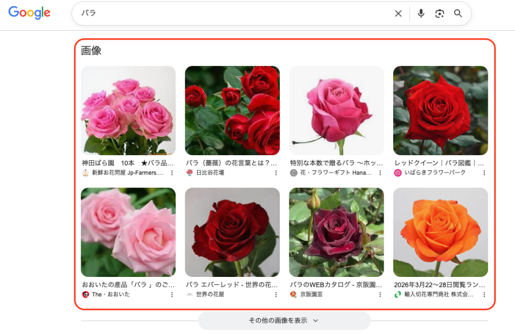515x335 pixels.
Task: Click the microphone icon for voice search
Action: click(x=421, y=13)
